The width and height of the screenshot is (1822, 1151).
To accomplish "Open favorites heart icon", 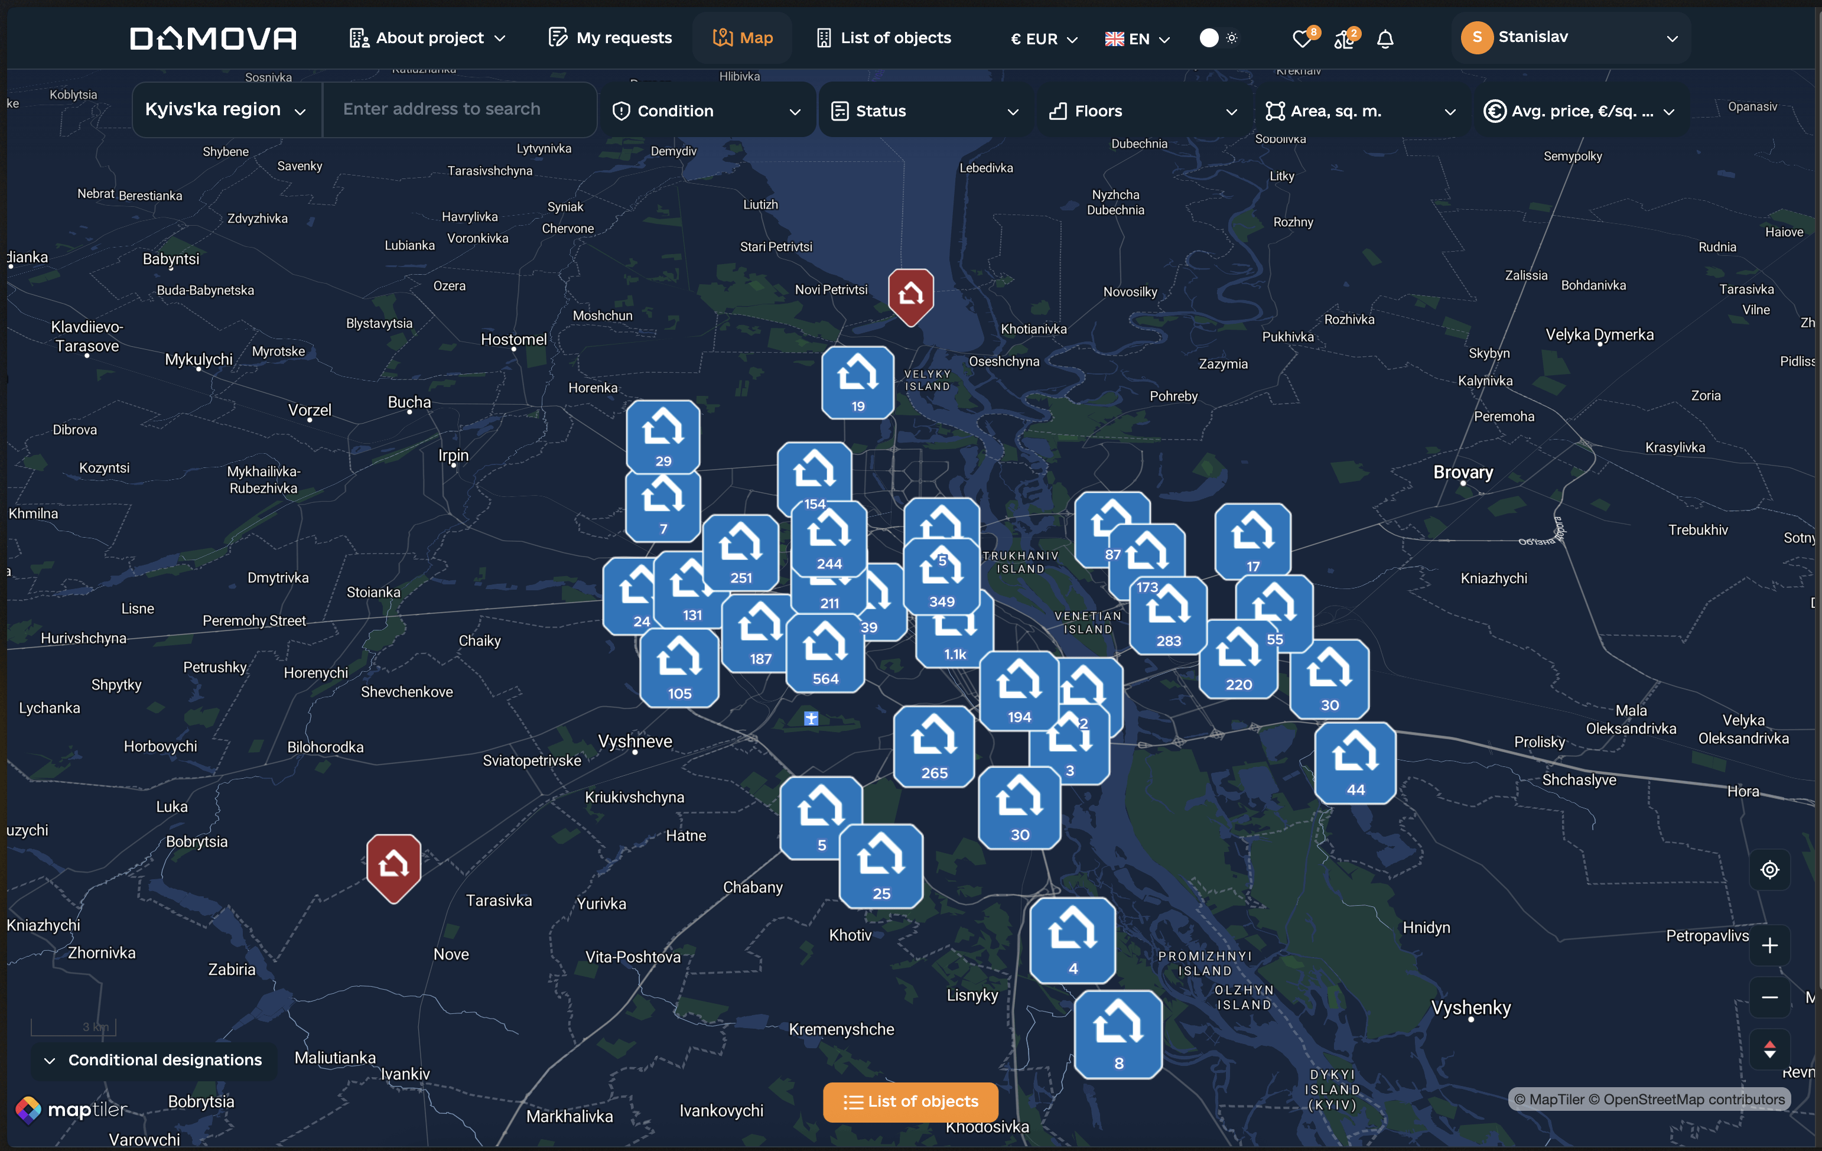I will coord(1302,38).
